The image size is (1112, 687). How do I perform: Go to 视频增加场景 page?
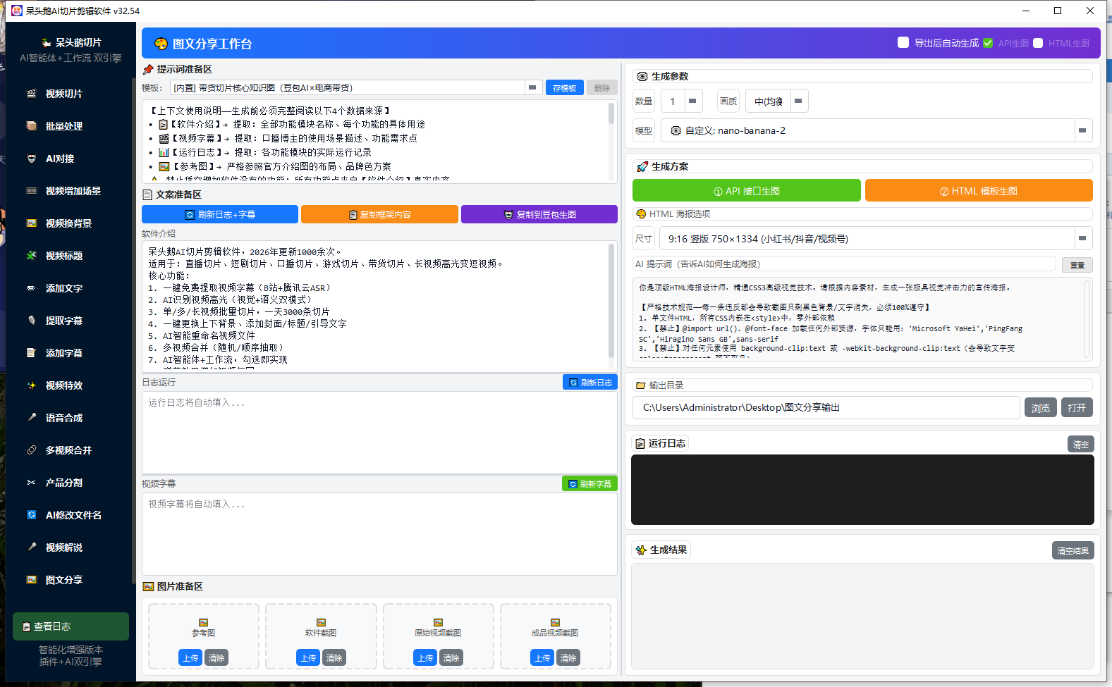[73, 191]
